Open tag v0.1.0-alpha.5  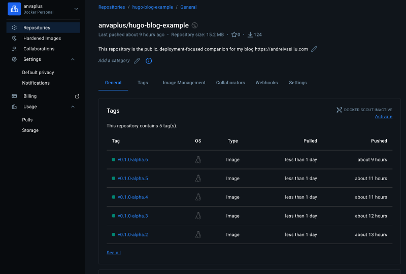133,179
